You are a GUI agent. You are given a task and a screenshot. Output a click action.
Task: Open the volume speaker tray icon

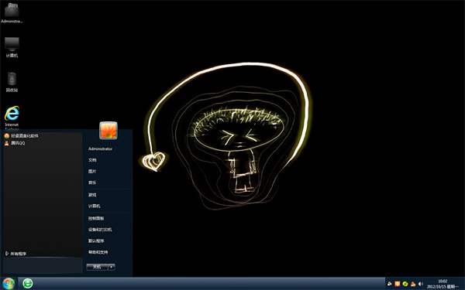point(421,284)
